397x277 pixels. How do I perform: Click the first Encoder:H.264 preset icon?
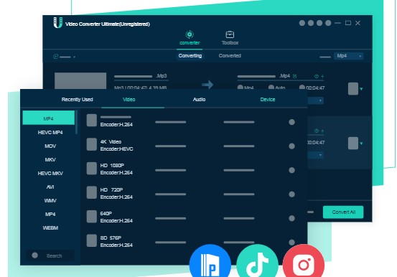[x=92, y=121]
